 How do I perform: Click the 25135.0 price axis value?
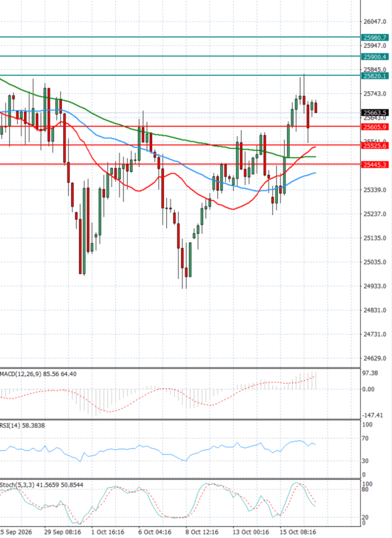pos(375,238)
